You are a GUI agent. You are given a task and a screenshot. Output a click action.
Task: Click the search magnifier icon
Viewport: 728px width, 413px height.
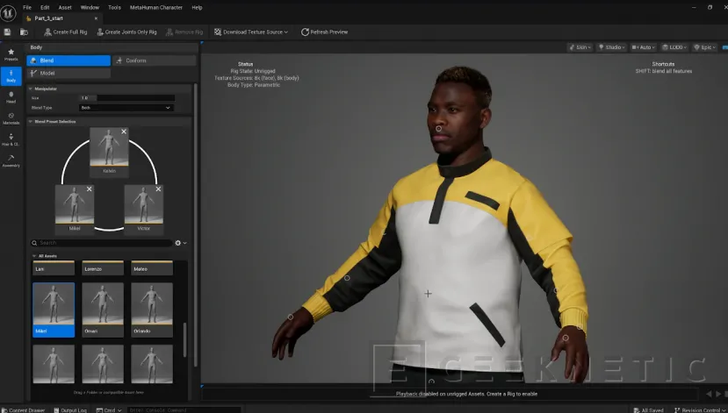click(34, 243)
